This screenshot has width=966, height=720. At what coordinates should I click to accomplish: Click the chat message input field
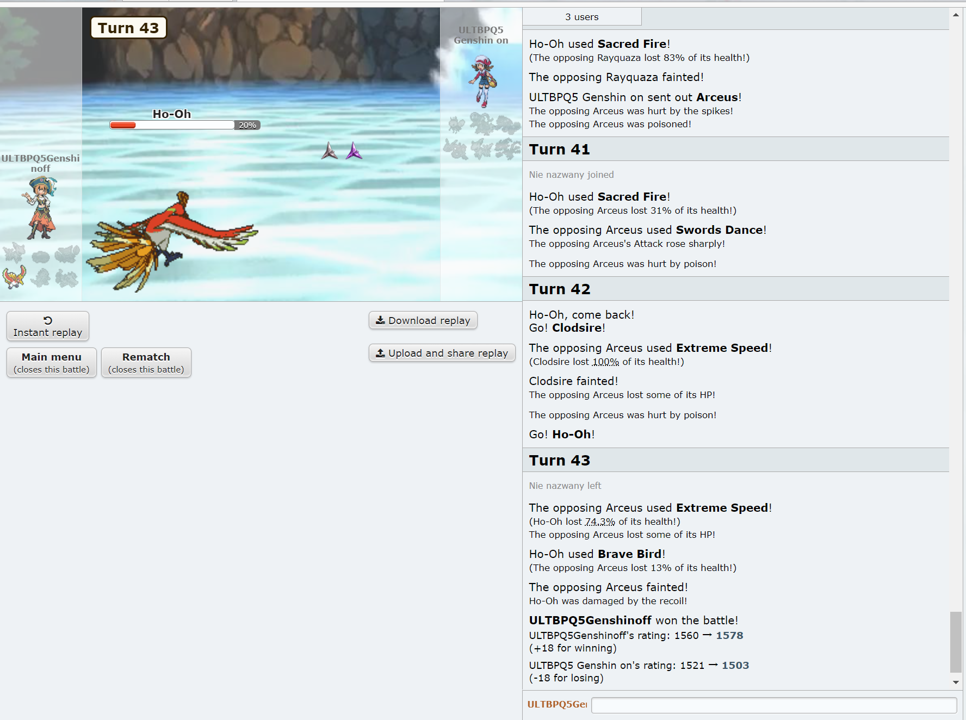[x=773, y=705]
